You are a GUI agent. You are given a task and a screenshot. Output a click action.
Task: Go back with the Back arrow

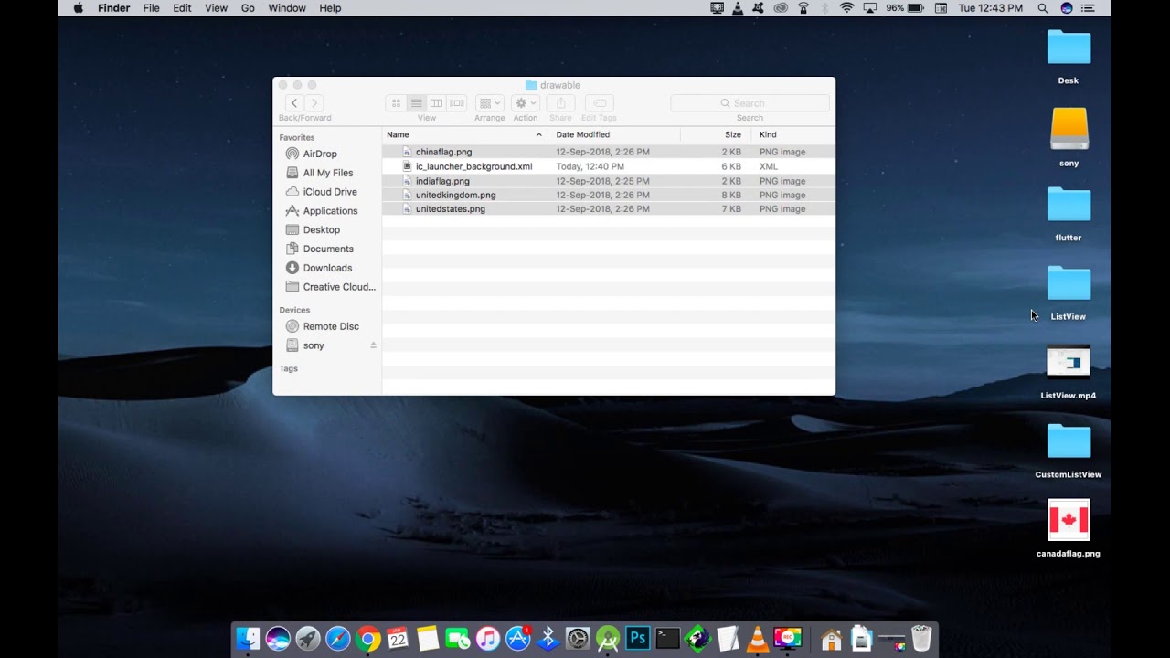click(x=293, y=103)
